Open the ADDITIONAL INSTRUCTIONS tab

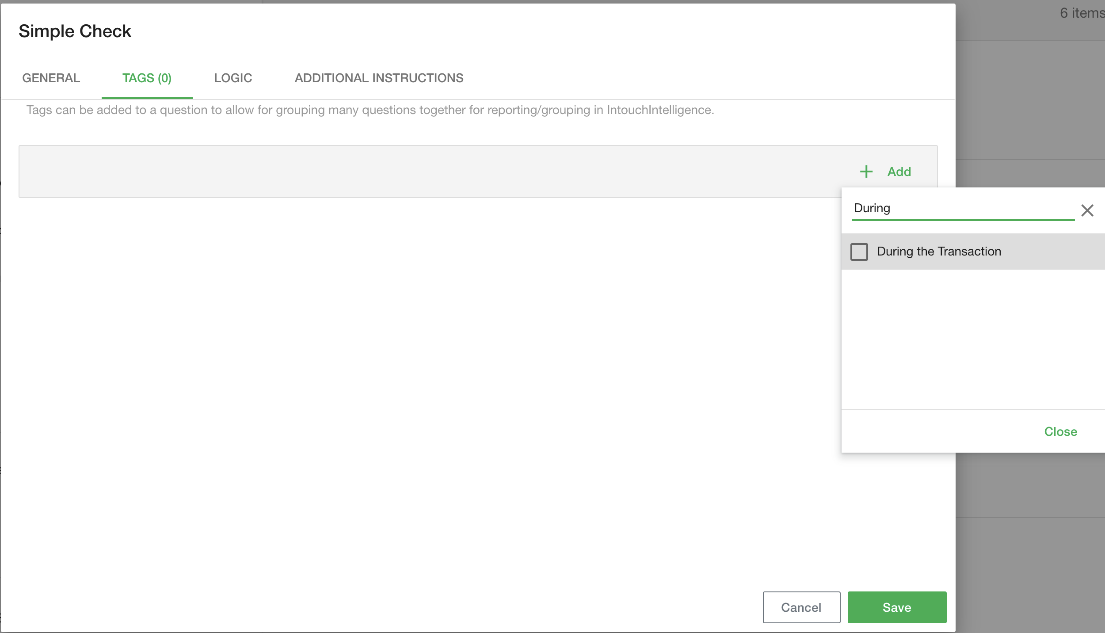[x=379, y=78]
